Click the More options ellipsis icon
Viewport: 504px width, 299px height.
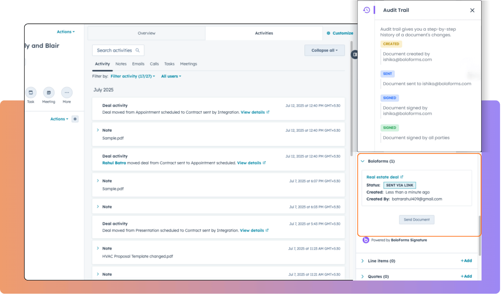pos(67,93)
